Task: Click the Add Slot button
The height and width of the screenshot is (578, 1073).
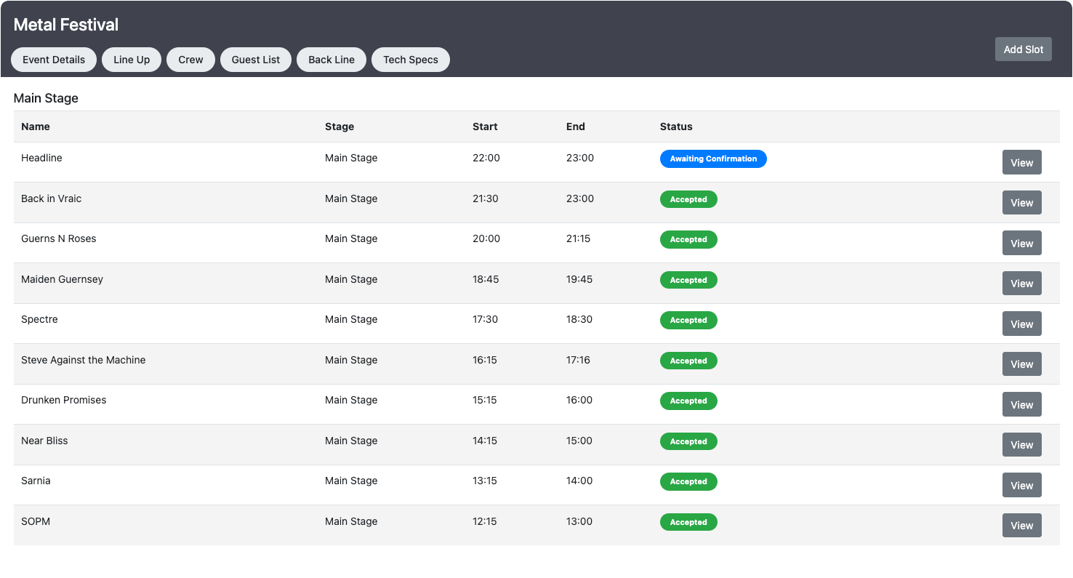Action: coord(1023,49)
